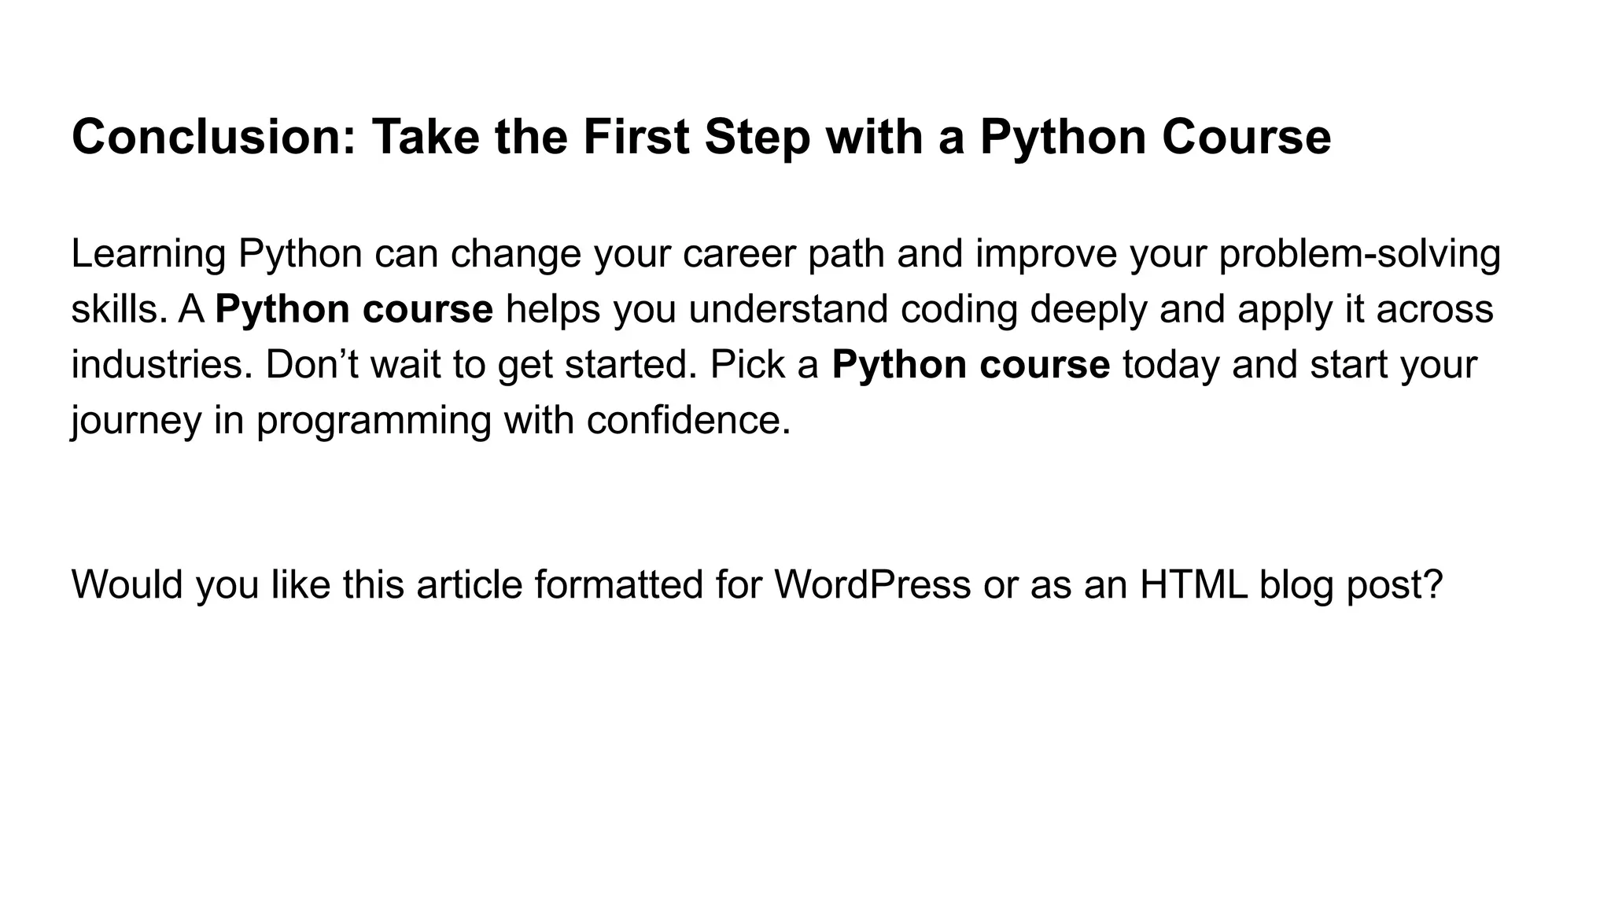Click the word "programming" in the last paragraph line
The height and width of the screenshot is (906, 1611).
pyautogui.click(x=374, y=421)
